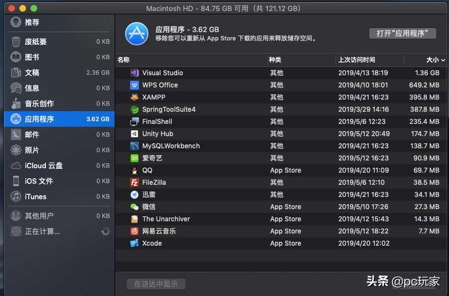Click the 微信 app icon
This screenshot has height=296, width=449.
[x=135, y=207]
